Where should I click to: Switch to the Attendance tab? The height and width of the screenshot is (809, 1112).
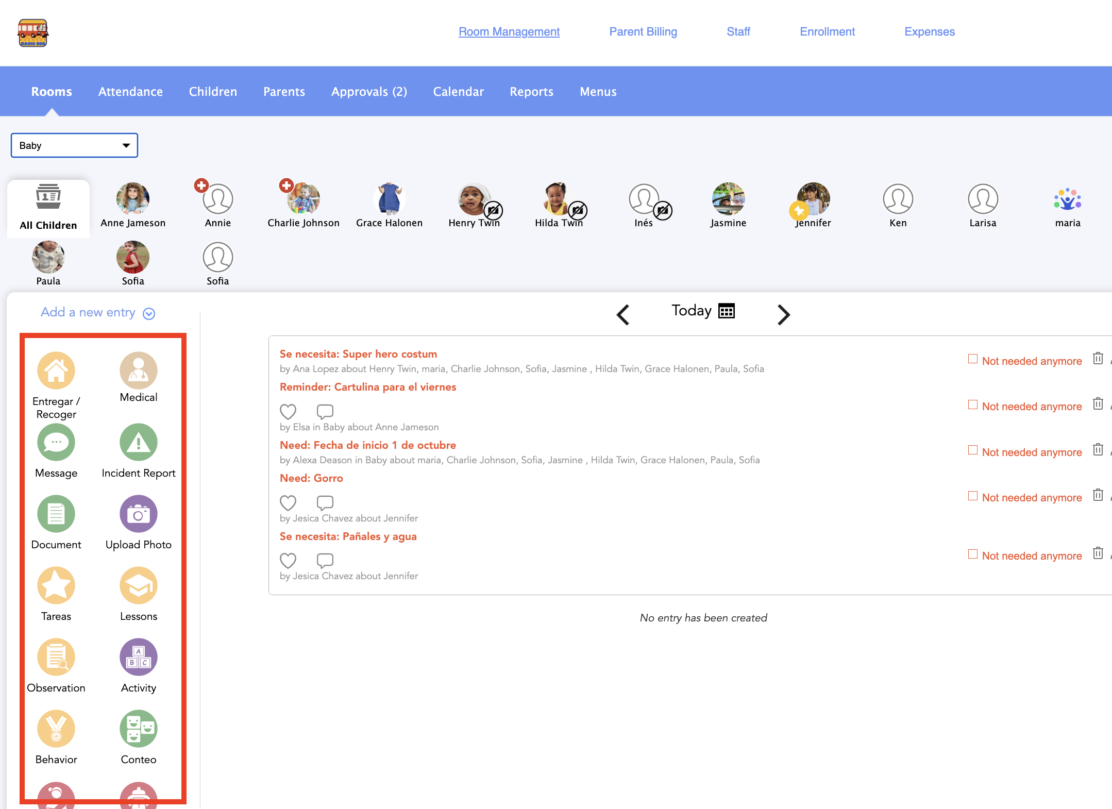(x=130, y=92)
